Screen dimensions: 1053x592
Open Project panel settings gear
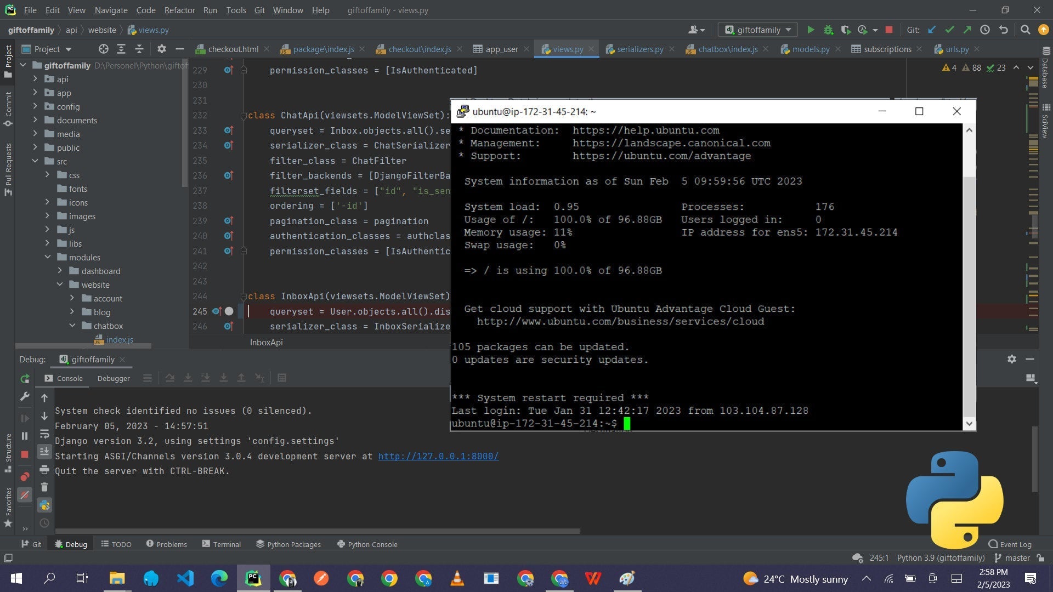(161, 49)
